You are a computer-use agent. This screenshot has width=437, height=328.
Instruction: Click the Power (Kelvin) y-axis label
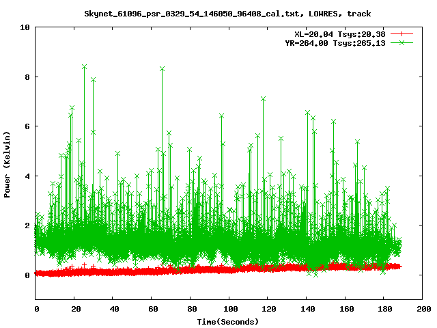click(8, 163)
